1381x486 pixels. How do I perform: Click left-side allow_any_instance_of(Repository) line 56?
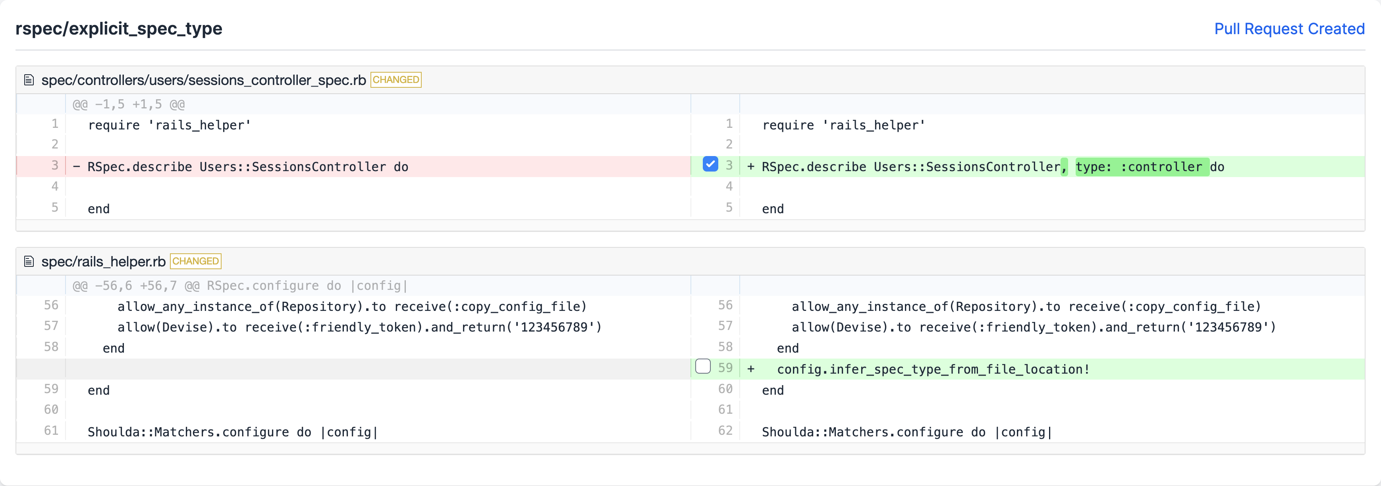click(352, 307)
